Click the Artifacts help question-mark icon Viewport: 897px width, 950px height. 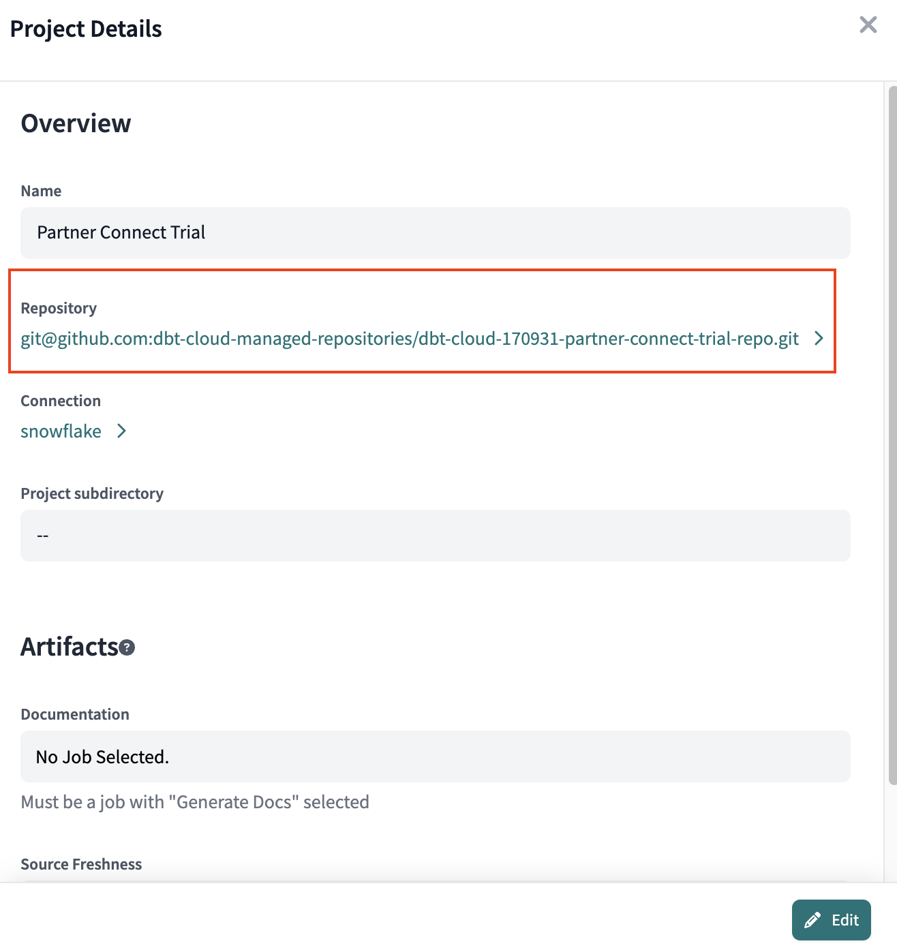coord(125,648)
